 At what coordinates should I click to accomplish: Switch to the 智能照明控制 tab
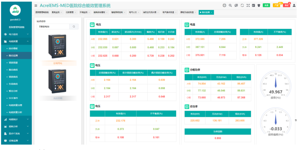click(x=117, y=12)
